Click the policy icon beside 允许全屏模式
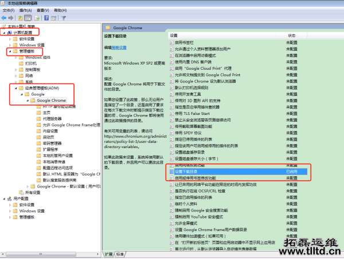 click(171, 224)
